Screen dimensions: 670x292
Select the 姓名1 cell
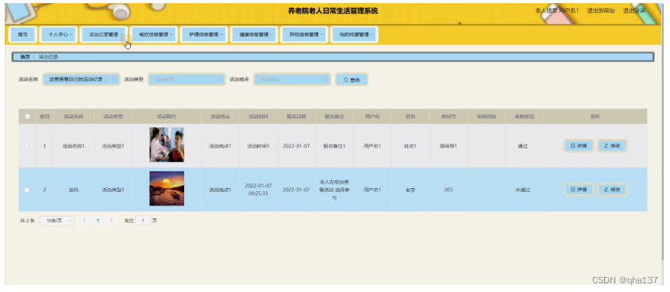click(410, 146)
